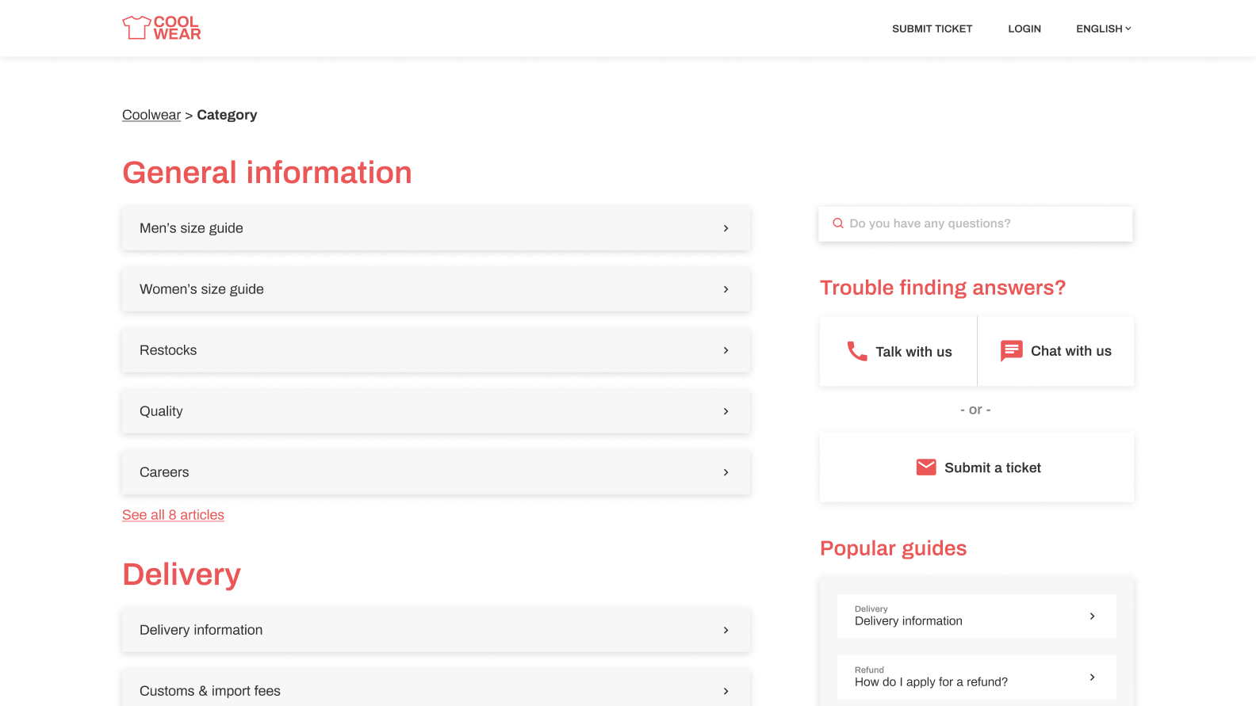Open the popular guide on applying for a refund

pos(976,677)
